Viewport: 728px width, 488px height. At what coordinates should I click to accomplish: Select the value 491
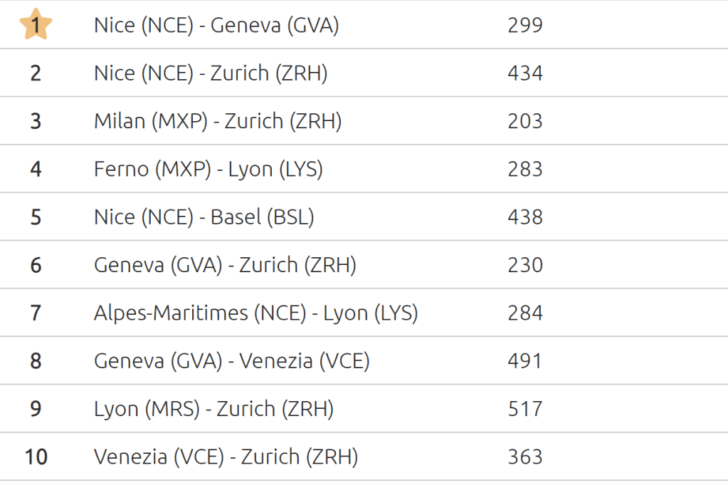[x=525, y=360]
